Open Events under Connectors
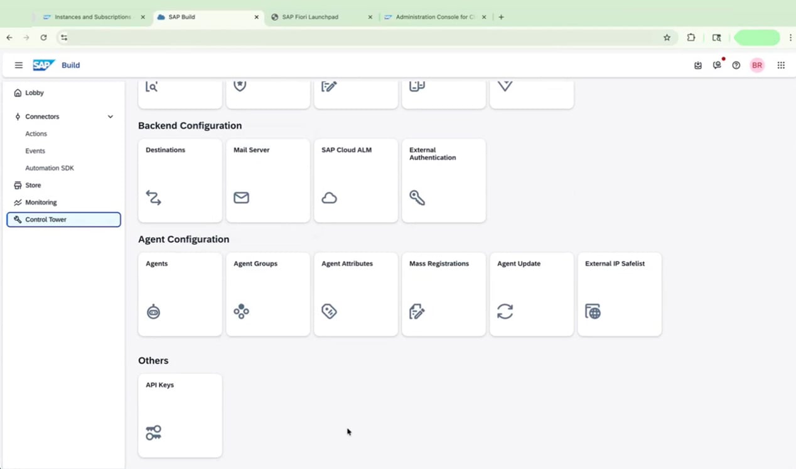The width and height of the screenshot is (796, 469). [35, 151]
